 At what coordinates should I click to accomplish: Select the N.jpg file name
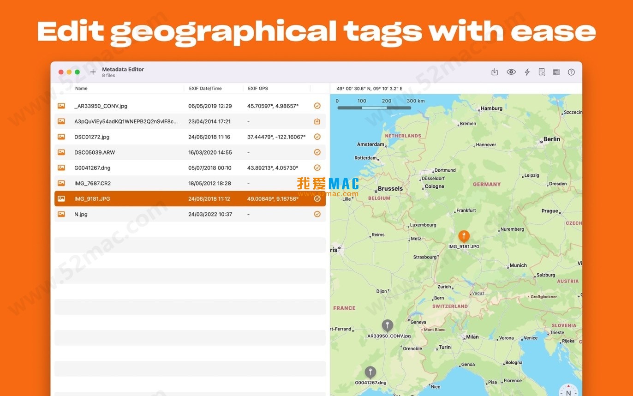pyautogui.click(x=81, y=214)
